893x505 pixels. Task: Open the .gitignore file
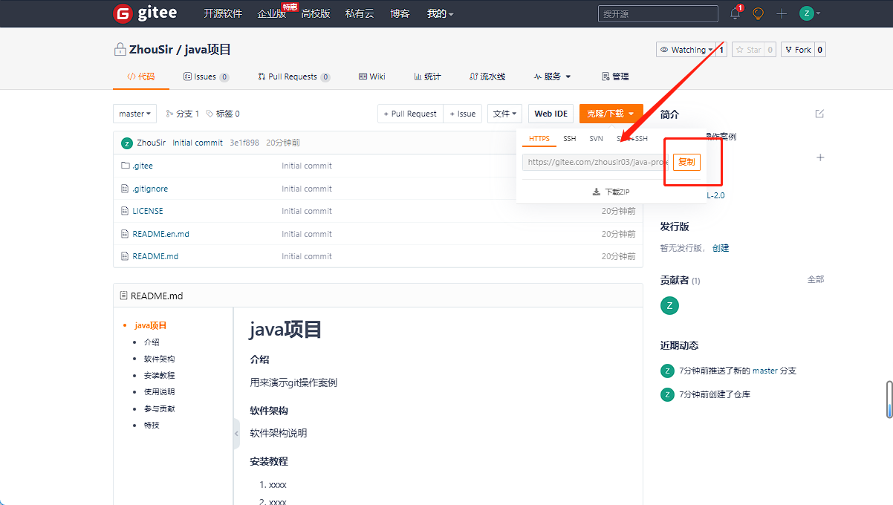click(x=150, y=189)
